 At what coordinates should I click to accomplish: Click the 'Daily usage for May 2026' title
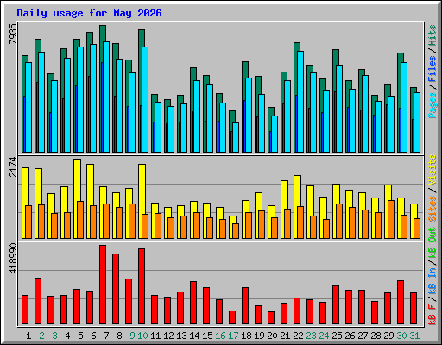pos(89,13)
